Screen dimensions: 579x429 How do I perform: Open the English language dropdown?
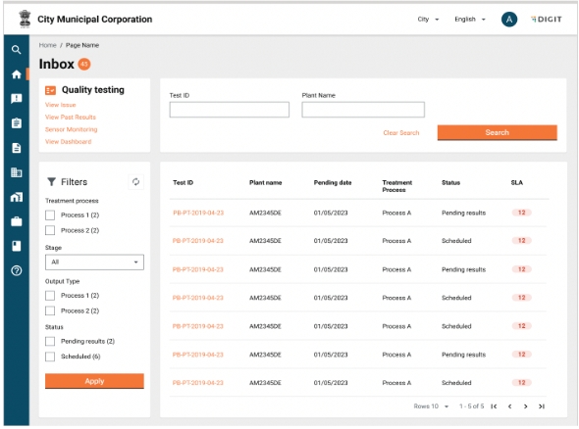pyautogui.click(x=470, y=20)
